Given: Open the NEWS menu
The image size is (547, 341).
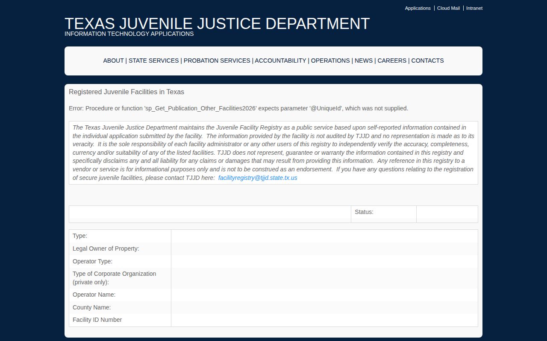Looking at the screenshot, I should [x=364, y=61].
